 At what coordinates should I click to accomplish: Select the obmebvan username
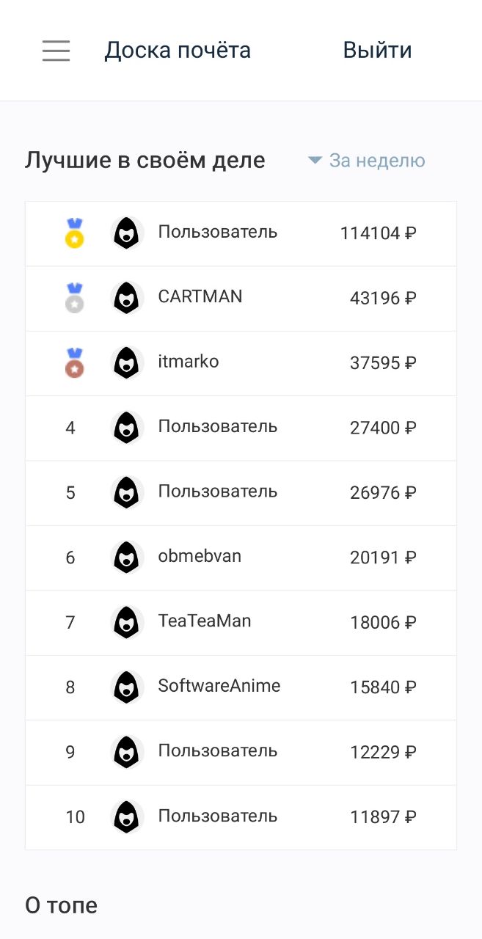(x=200, y=556)
